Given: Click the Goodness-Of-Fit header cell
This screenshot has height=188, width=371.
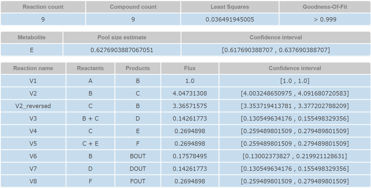Looking at the screenshot, I should [325, 7].
